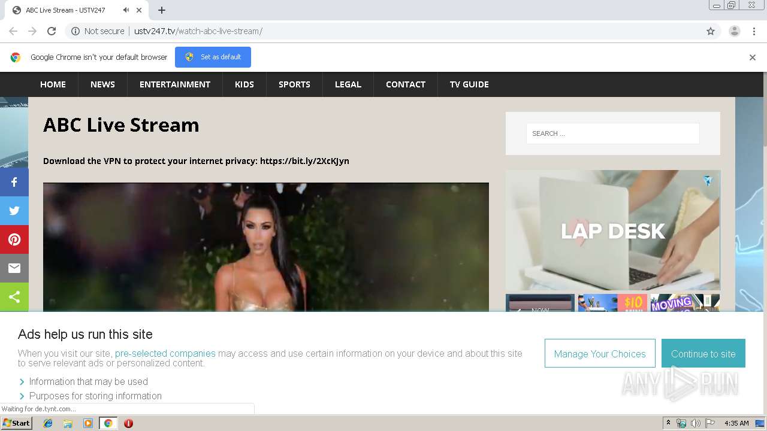
Task: Open the NEWS menu item
Action: tap(102, 84)
